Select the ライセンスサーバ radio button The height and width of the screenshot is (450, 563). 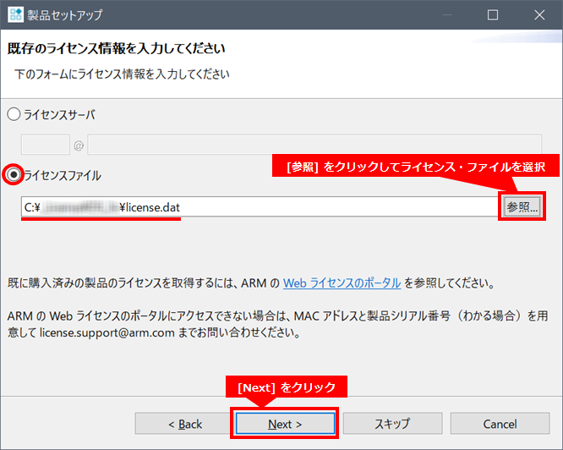14,114
